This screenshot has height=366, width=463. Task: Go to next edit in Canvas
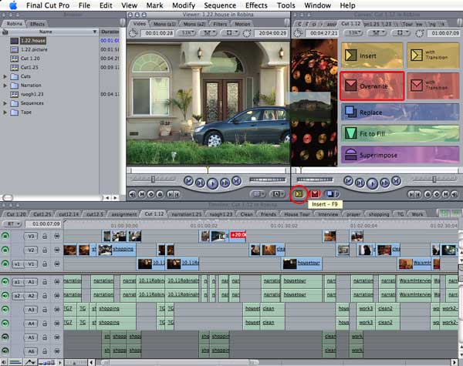click(397, 181)
